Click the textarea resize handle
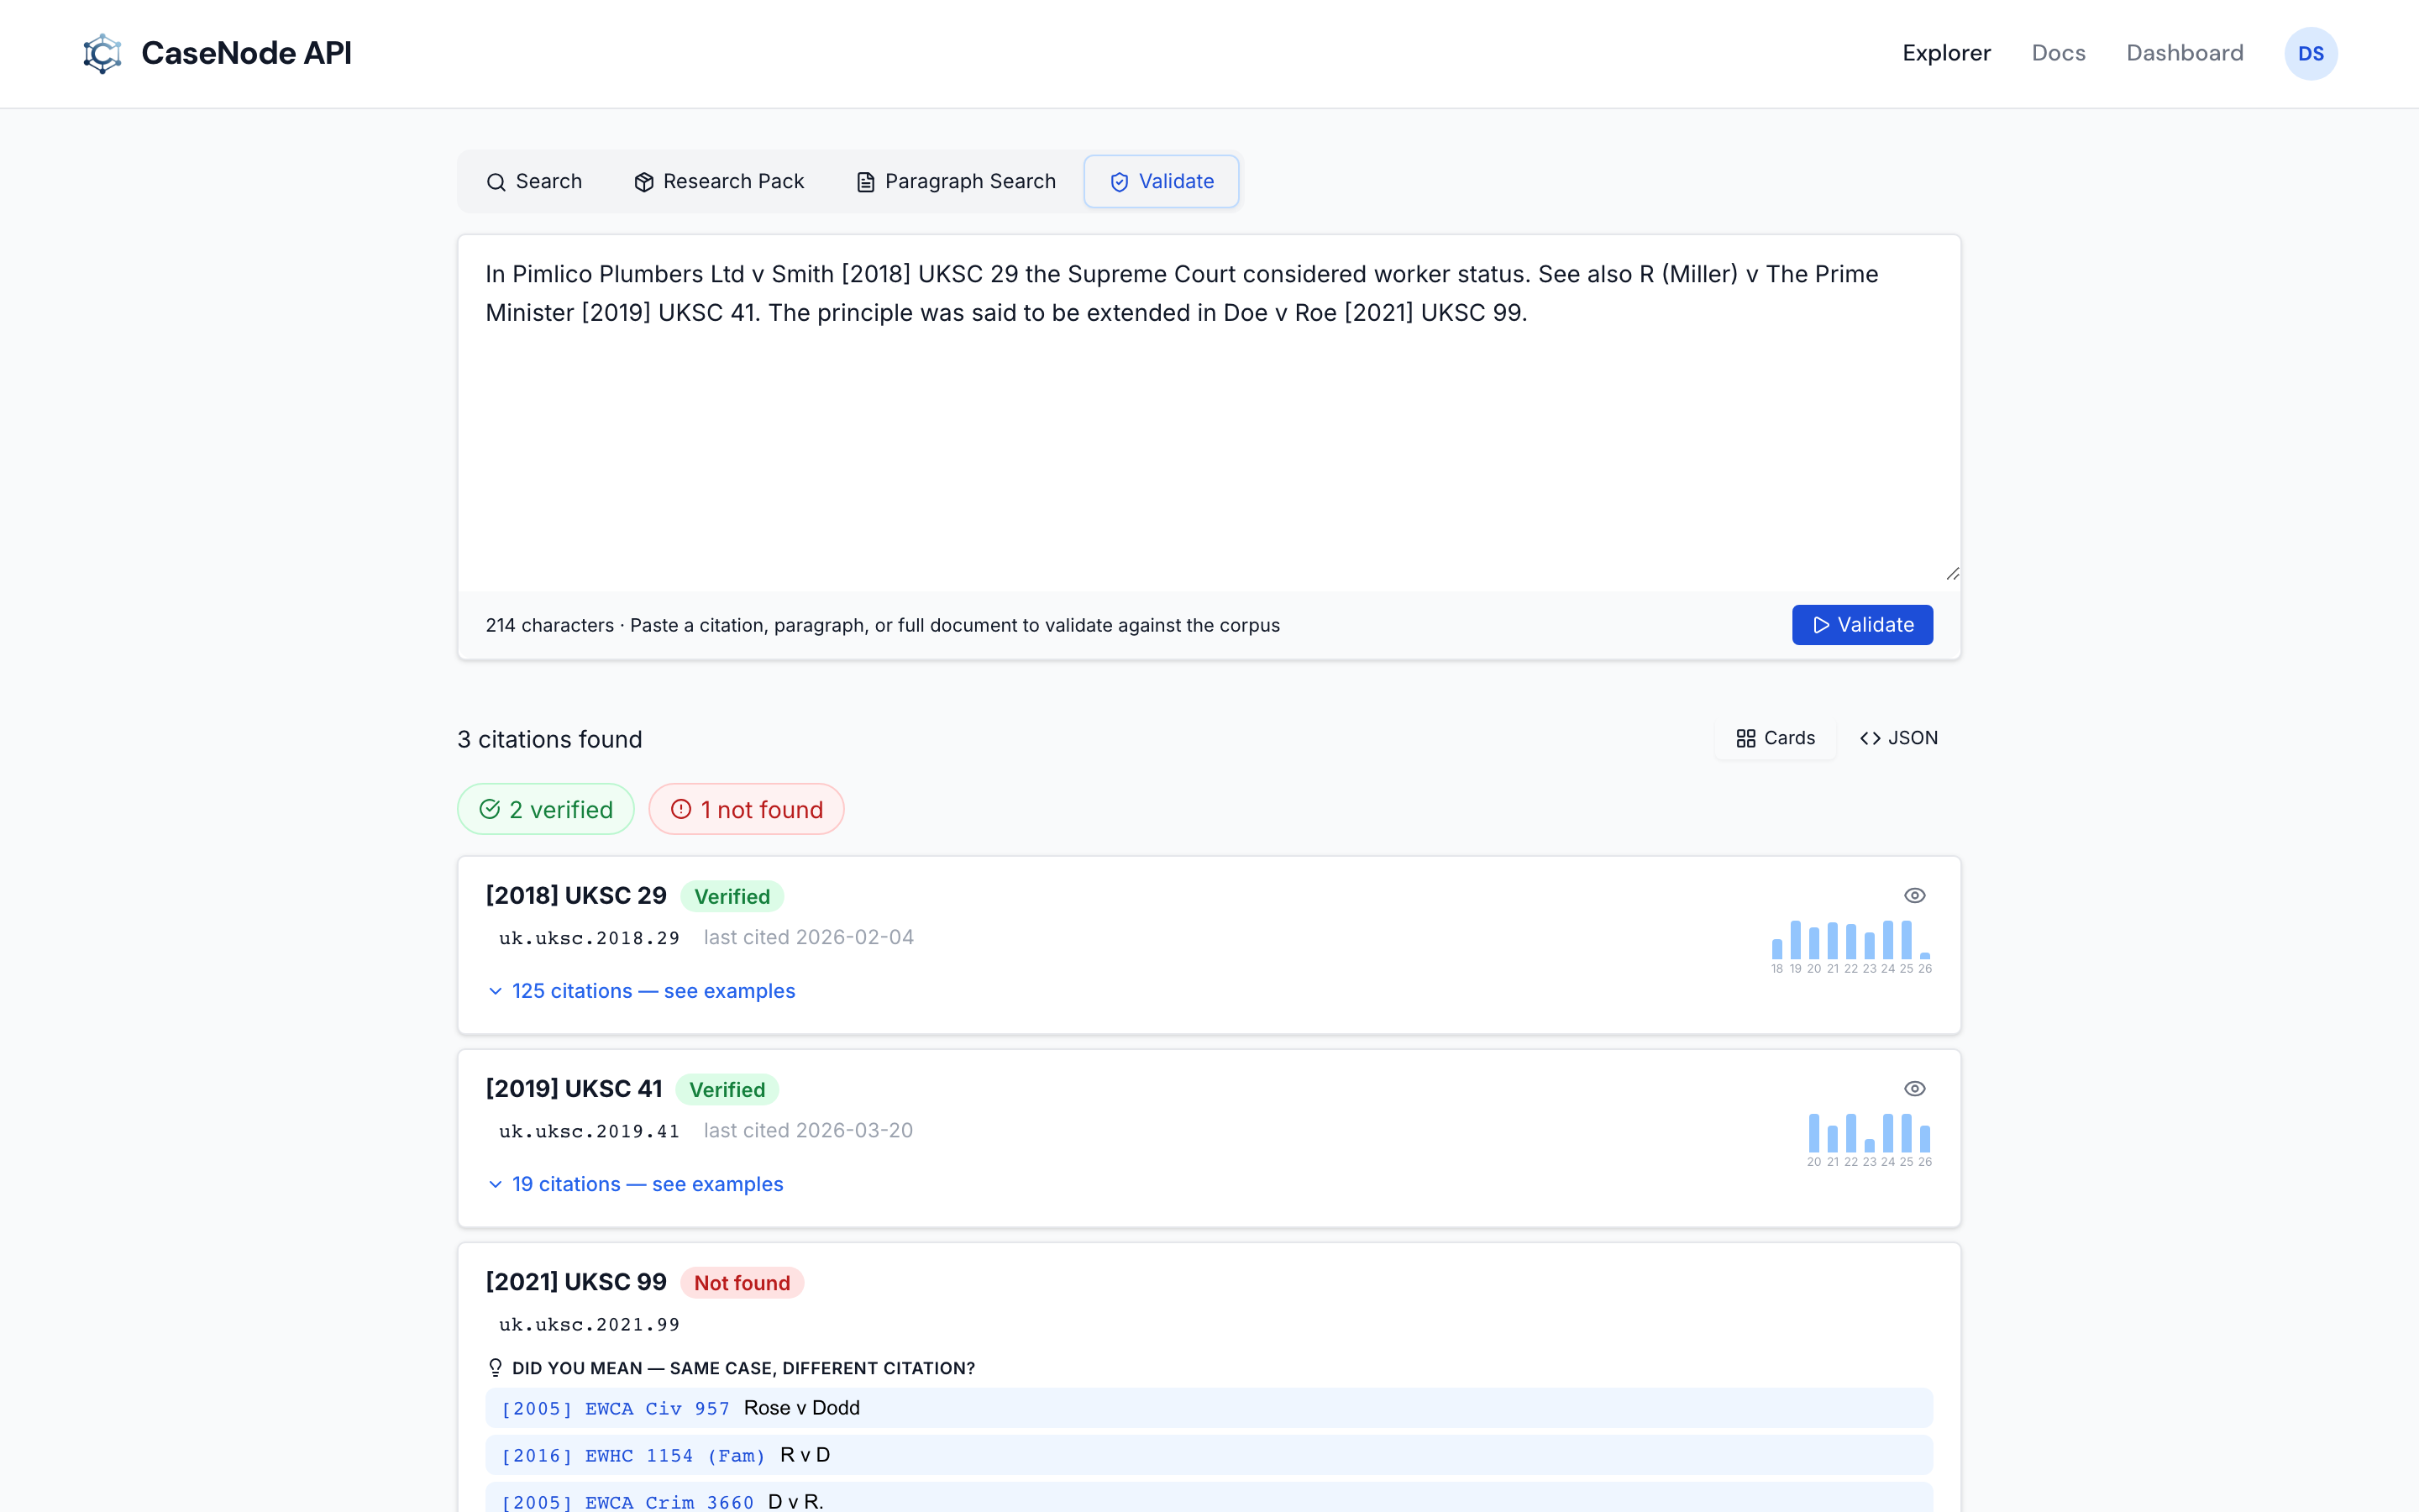Viewport: 2419px width, 1512px height. [1952, 573]
